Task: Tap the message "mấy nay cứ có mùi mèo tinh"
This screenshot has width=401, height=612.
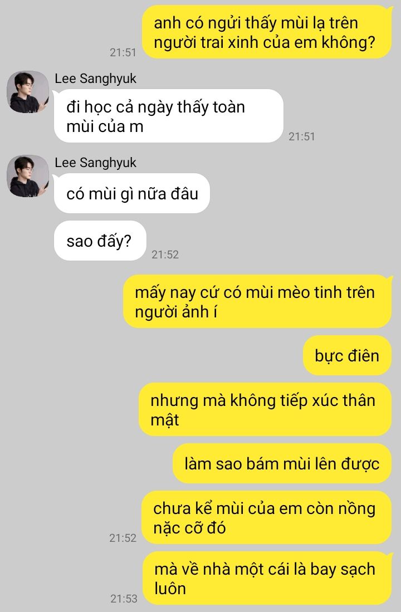Action: 257,302
